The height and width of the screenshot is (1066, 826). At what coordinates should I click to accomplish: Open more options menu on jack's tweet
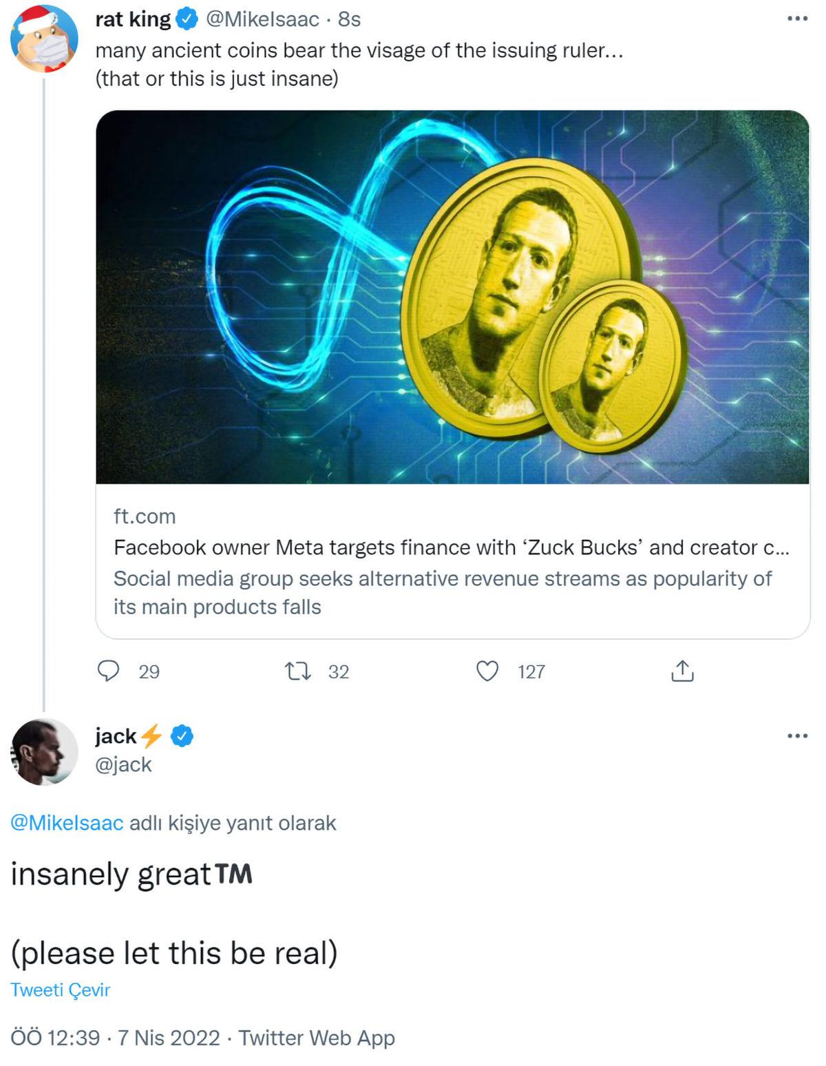click(x=797, y=736)
